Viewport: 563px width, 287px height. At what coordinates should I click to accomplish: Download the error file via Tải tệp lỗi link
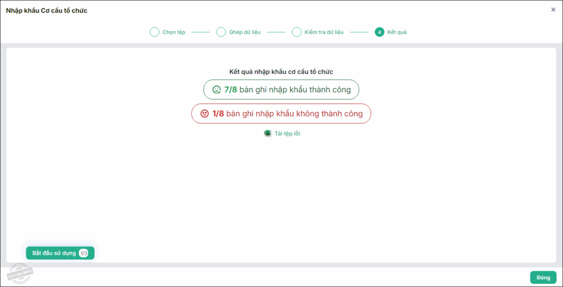coord(287,134)
